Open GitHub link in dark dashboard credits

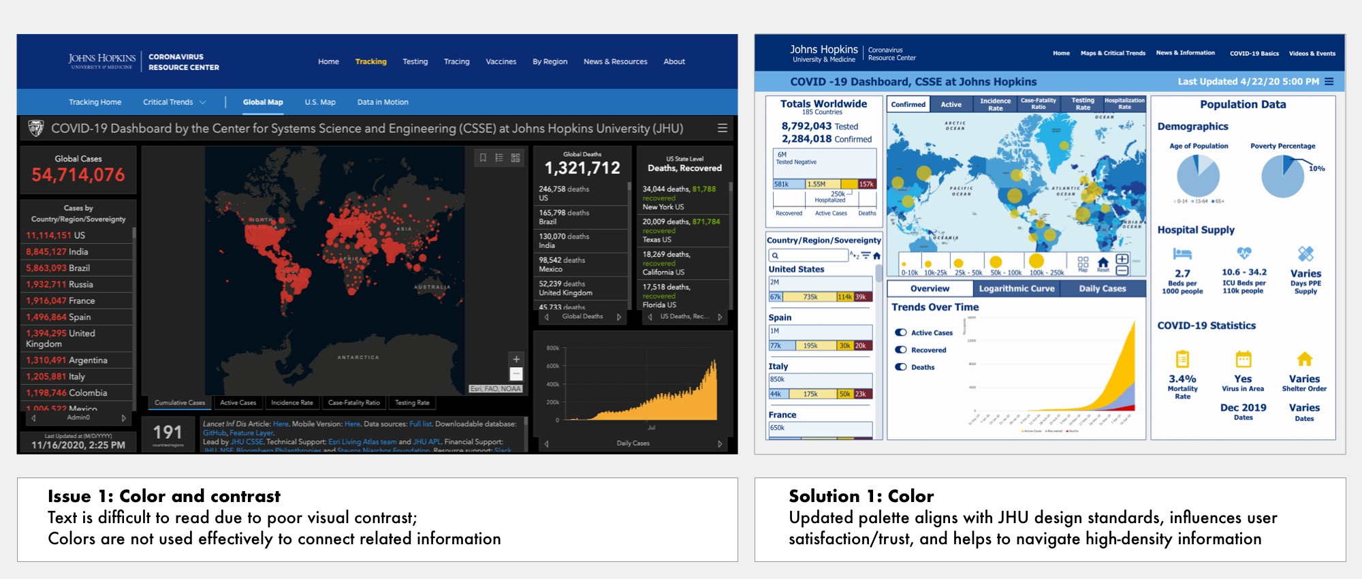[x=215, y=433]
